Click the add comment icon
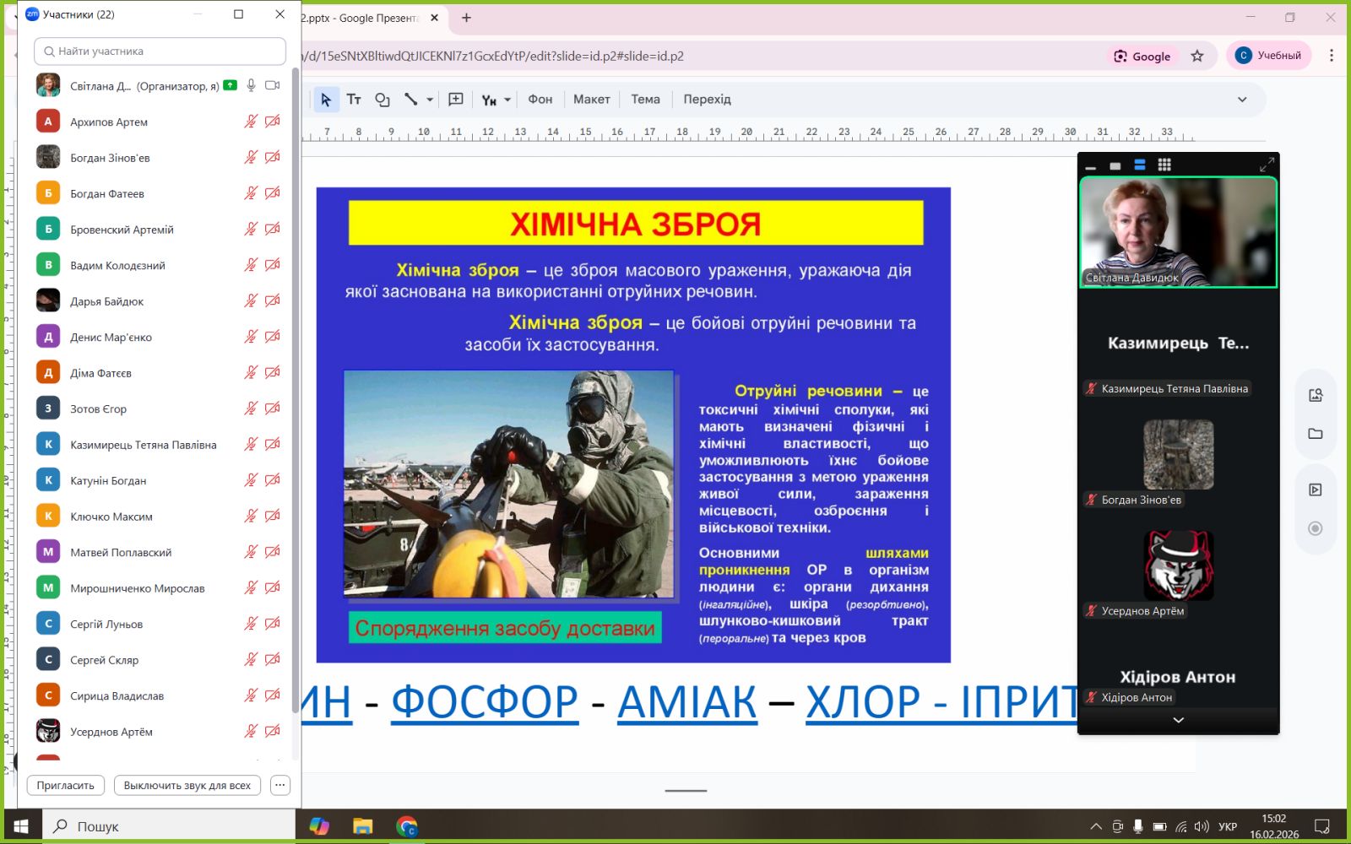This screenshot has height=844, width=1351. click(456, 100)
